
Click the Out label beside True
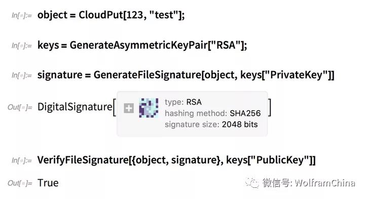[x=20, y=183]
